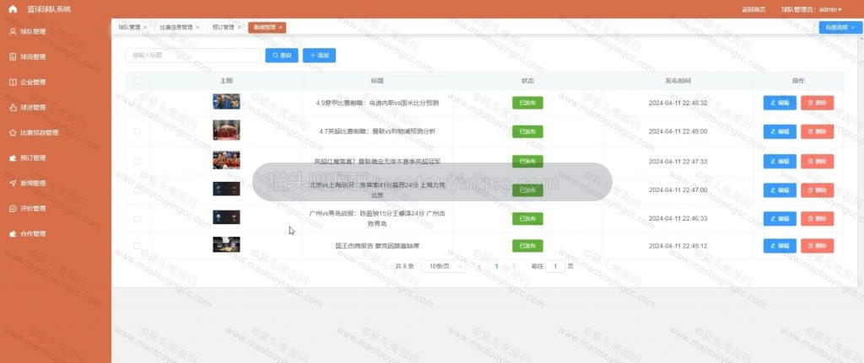This screenshot has width=864, height=363.
Task: Open thumbnail of 英超红魔落寞 news
Action: coord(226,160)
